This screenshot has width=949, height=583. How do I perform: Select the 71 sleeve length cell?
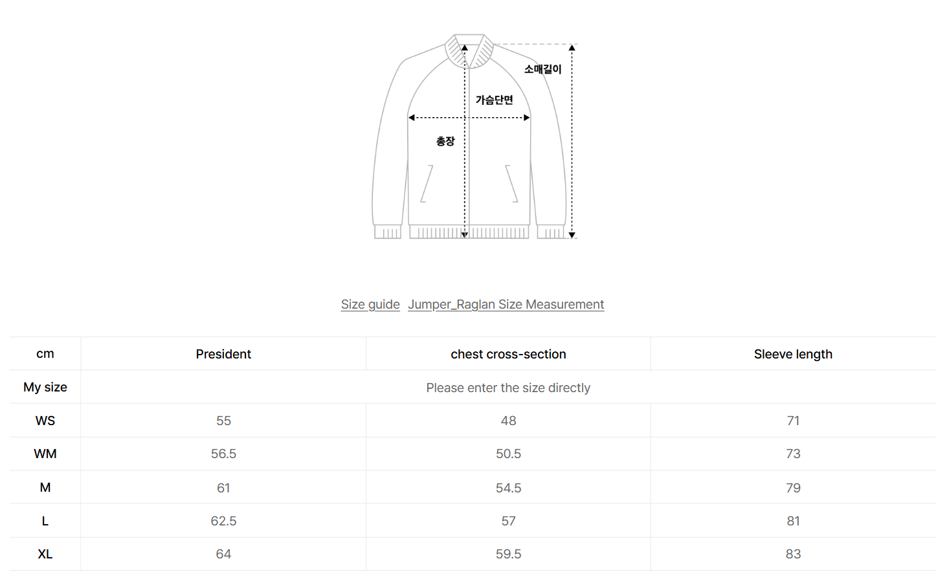793,421
